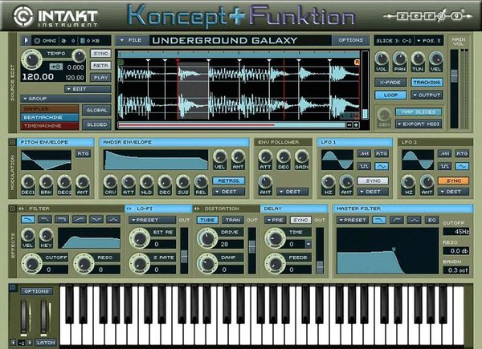This screenshot has height=349, width=482.
Task: Click the filter CUTOFF knob
Action: [33, 262]
